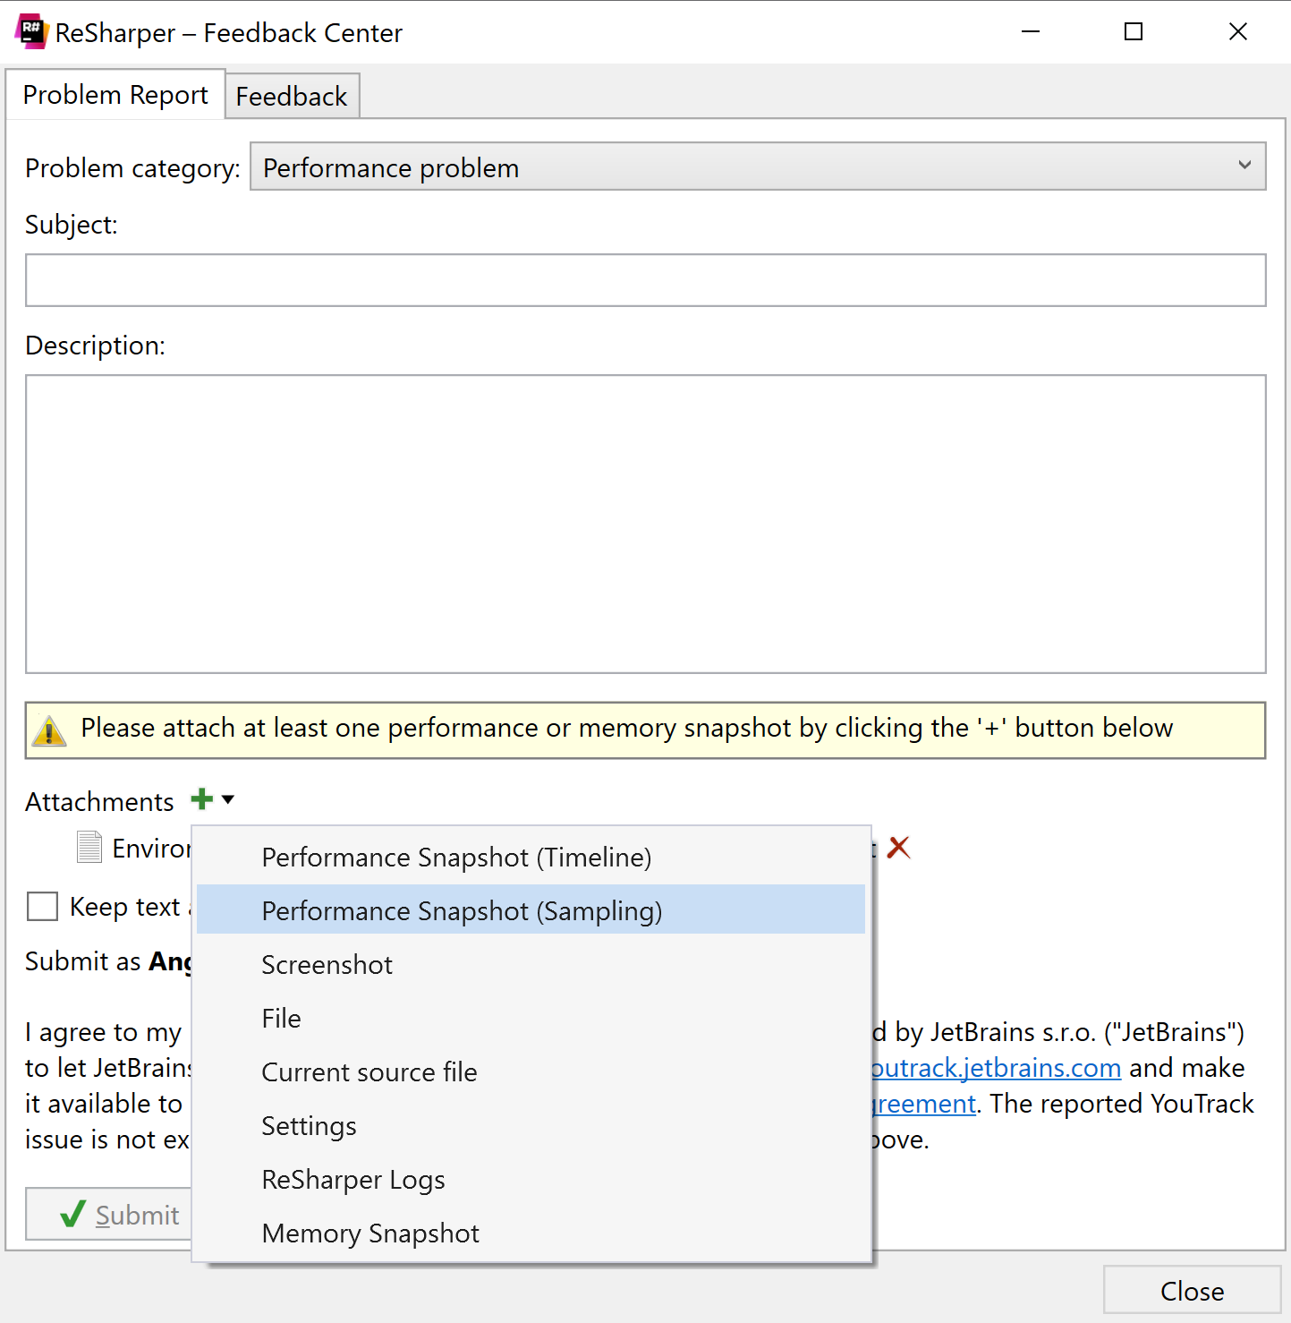
Task: Toggle the Keep text checkbox
Action: coord(42,906)
